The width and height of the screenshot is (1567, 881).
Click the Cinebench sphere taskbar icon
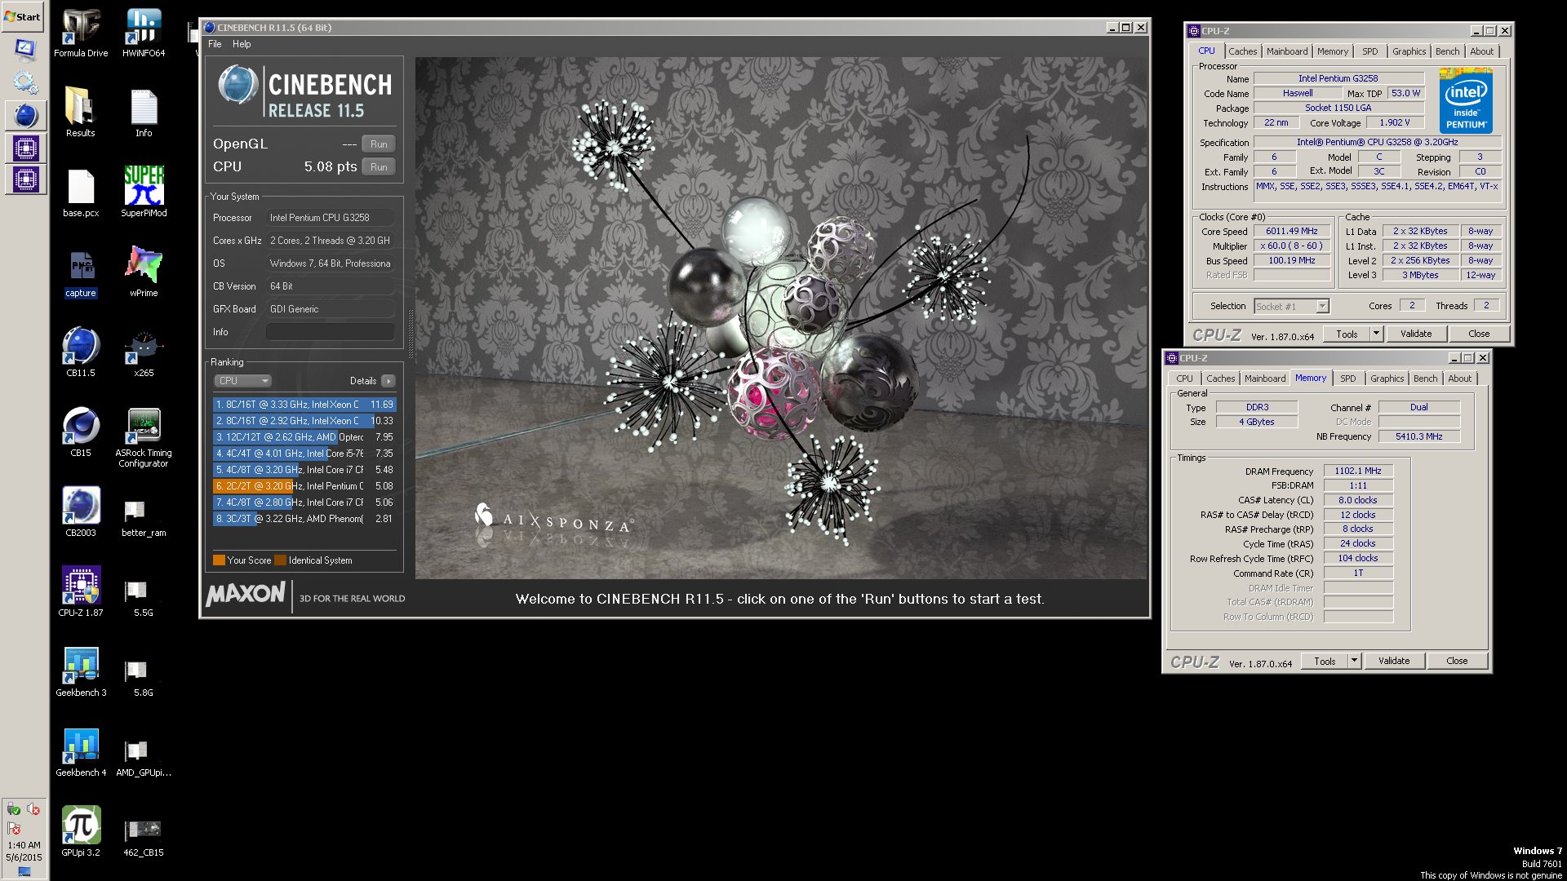click(25, 116)
